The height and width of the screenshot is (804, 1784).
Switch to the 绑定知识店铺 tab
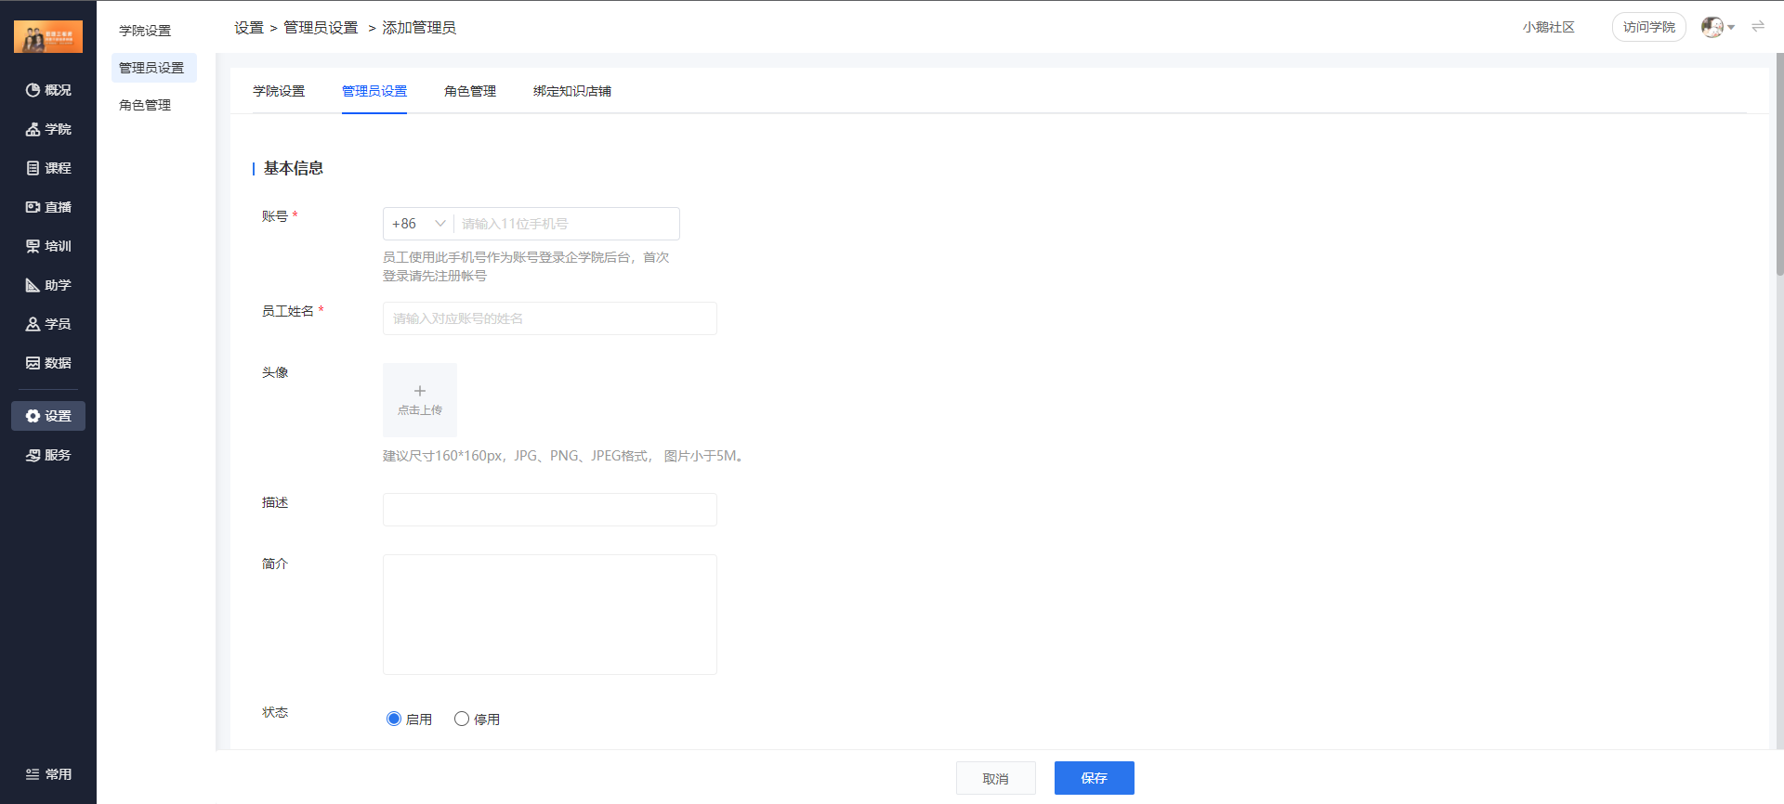[572, 91]
